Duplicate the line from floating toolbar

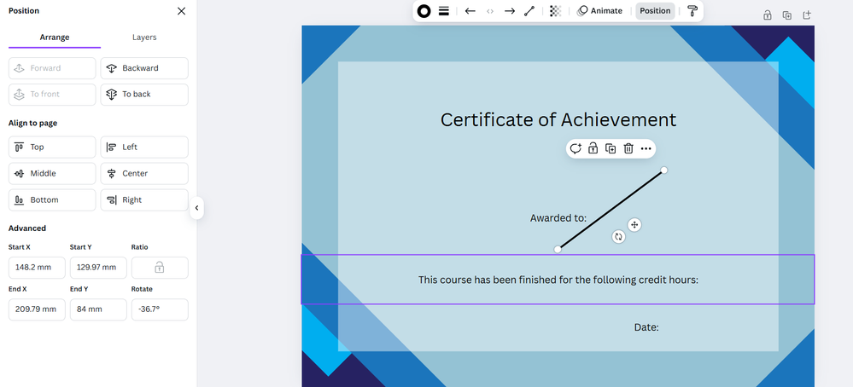(611, 148)
